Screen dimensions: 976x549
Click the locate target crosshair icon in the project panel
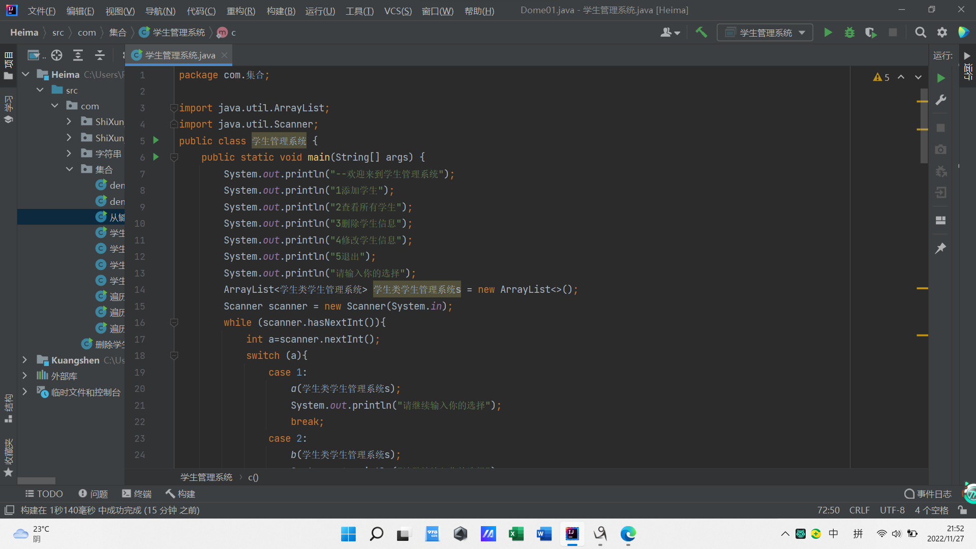pos(56,55)
